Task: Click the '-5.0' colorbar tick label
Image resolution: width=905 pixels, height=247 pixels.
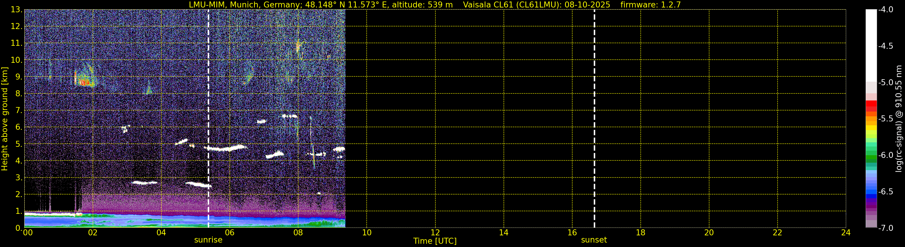Action: [x=885, y=82]
